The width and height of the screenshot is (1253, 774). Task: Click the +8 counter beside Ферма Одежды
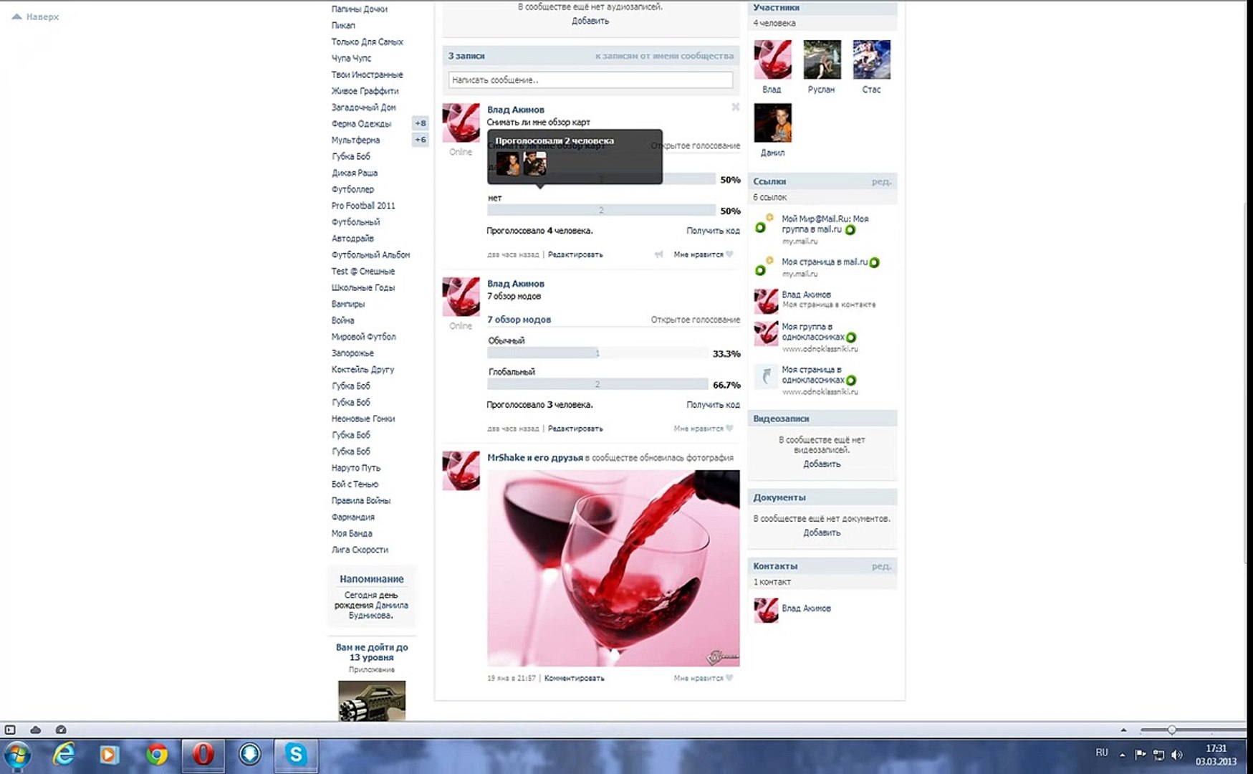pos(421,123)
